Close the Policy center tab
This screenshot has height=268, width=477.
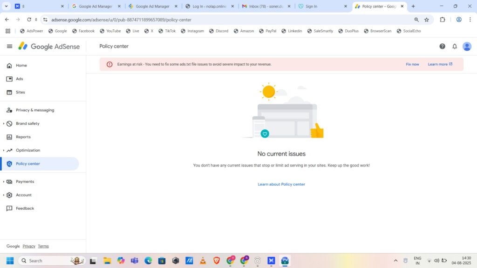coord(402,6)
